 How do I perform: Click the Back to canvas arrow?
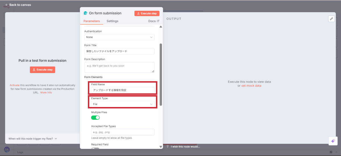(x=7, y=5)
